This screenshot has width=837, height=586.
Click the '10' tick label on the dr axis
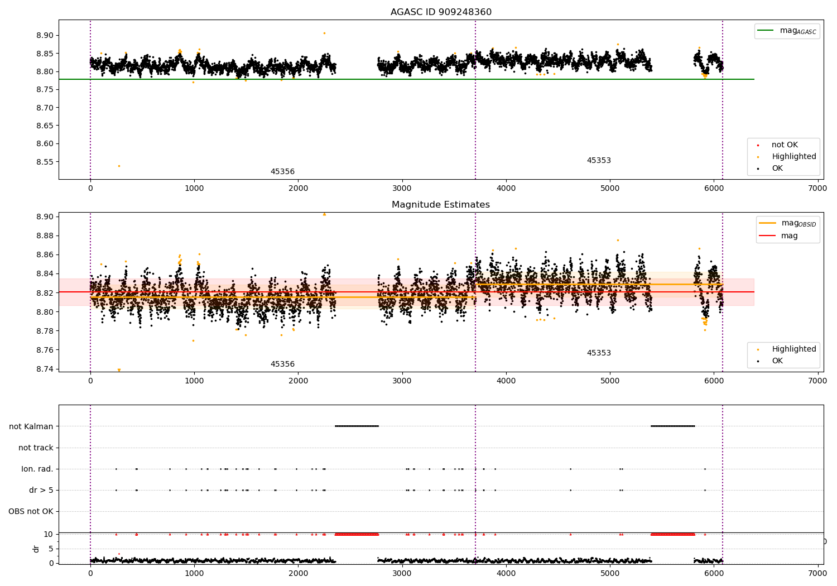(49, 534)
